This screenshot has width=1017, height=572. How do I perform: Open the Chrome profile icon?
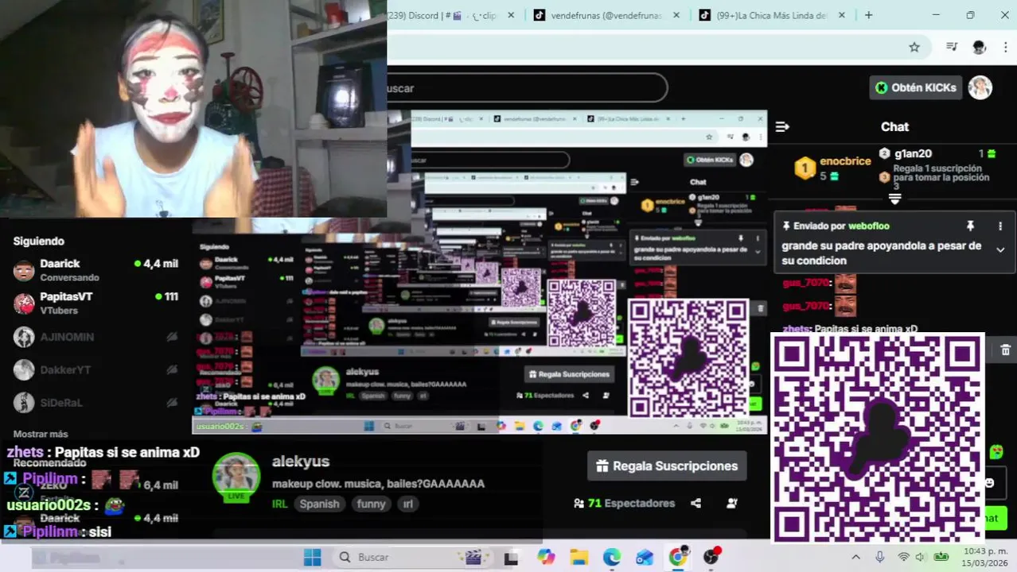(x=980, y=48)
